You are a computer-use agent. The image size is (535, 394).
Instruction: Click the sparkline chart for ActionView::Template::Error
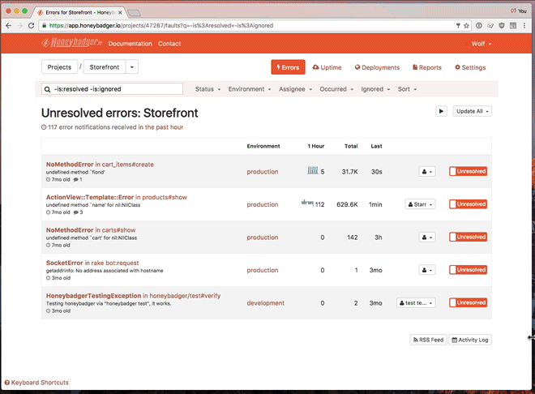pos(307,203)
